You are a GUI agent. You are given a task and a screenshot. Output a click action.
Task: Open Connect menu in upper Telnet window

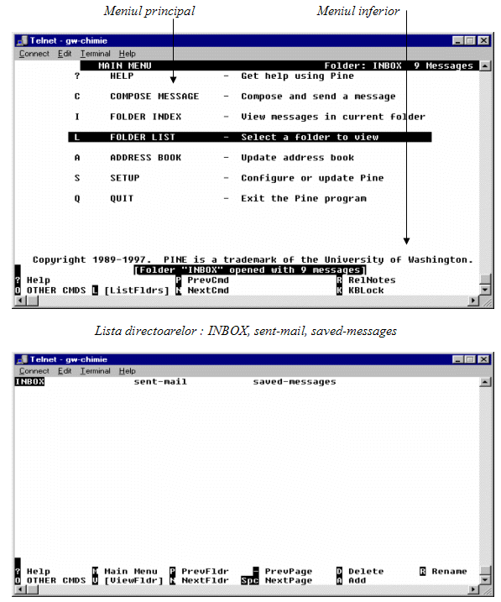coord(34,54)
